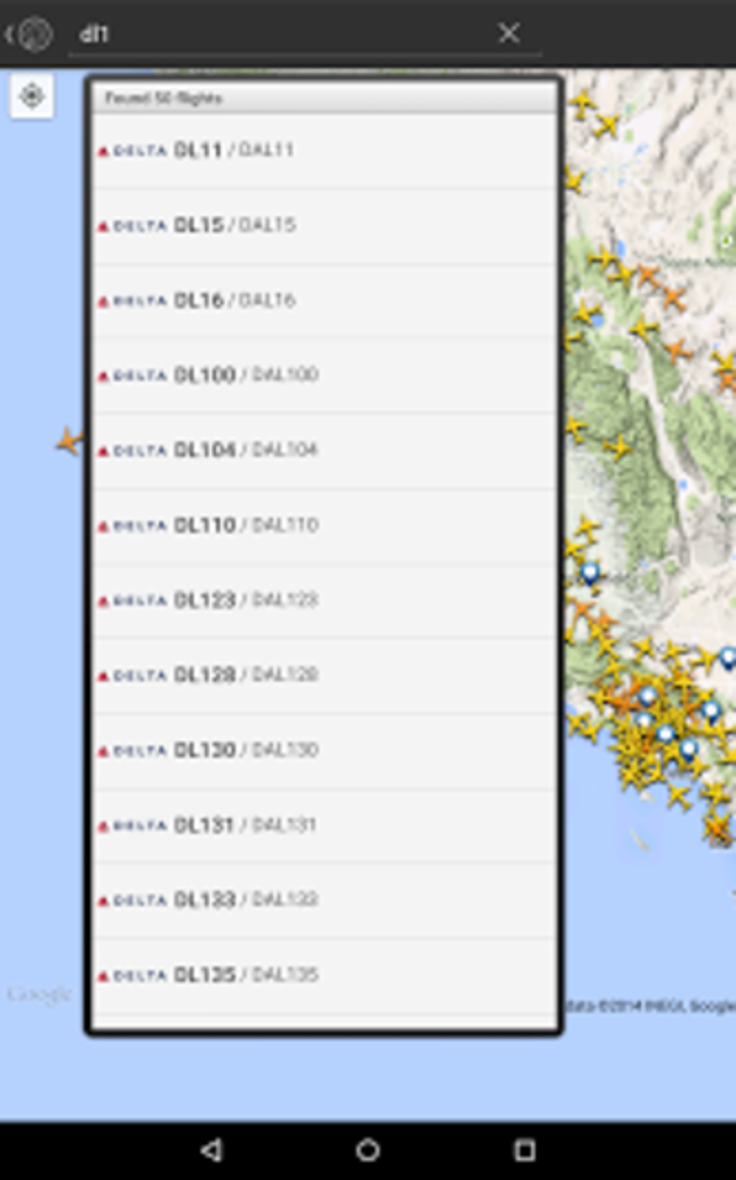The width and height of the screenshot is (736, 1180).
Task: Clear the search with the X icon
Action: point(509,32)
